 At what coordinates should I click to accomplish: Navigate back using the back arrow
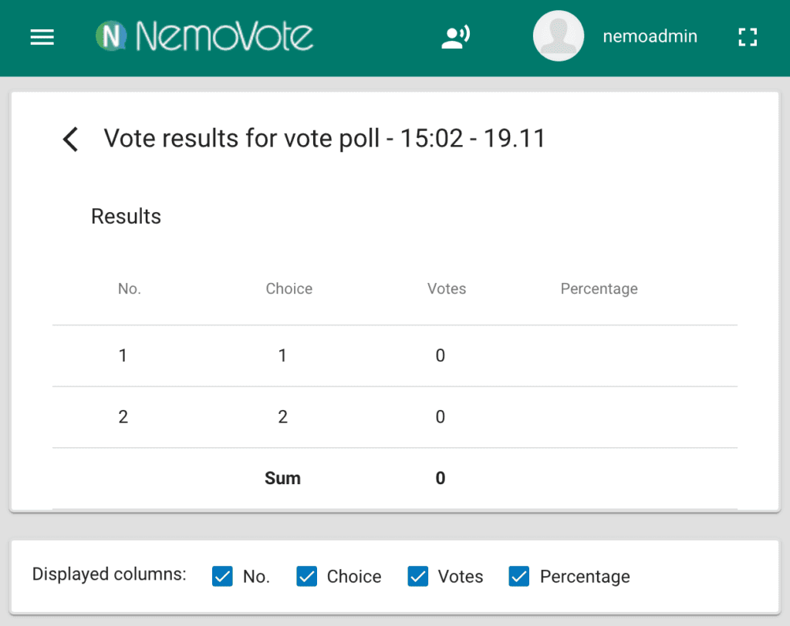click(x=69, y=139)
